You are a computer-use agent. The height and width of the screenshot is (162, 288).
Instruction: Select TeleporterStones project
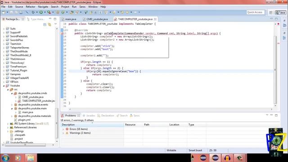click(x=19, y=48)
